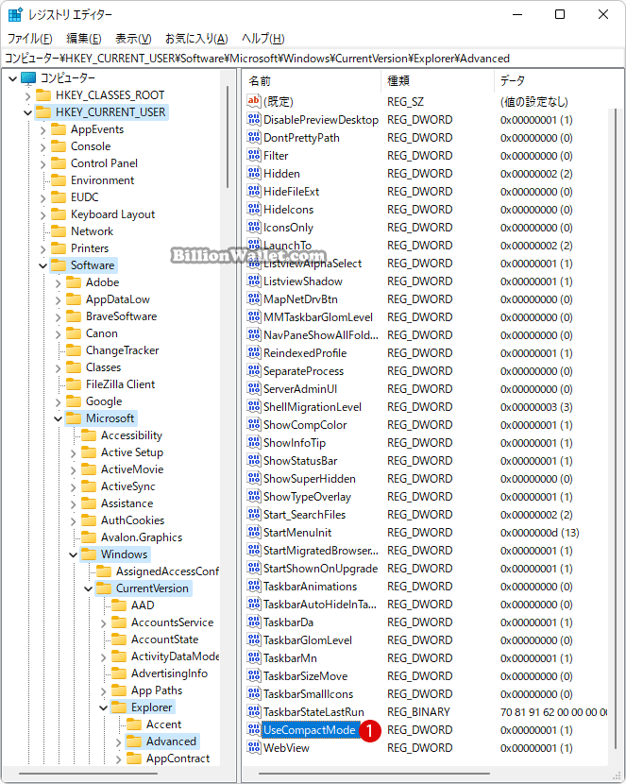This screenshot has height=784, width=626.
Task: Click the DWORD icon beside Hidden value
Action: [254, 173]
